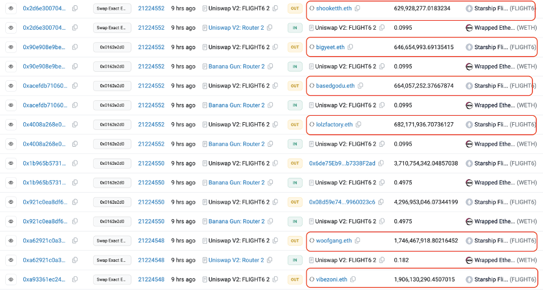Copy shooketth.eth address
543x291 pixels.
pos(357,8)
